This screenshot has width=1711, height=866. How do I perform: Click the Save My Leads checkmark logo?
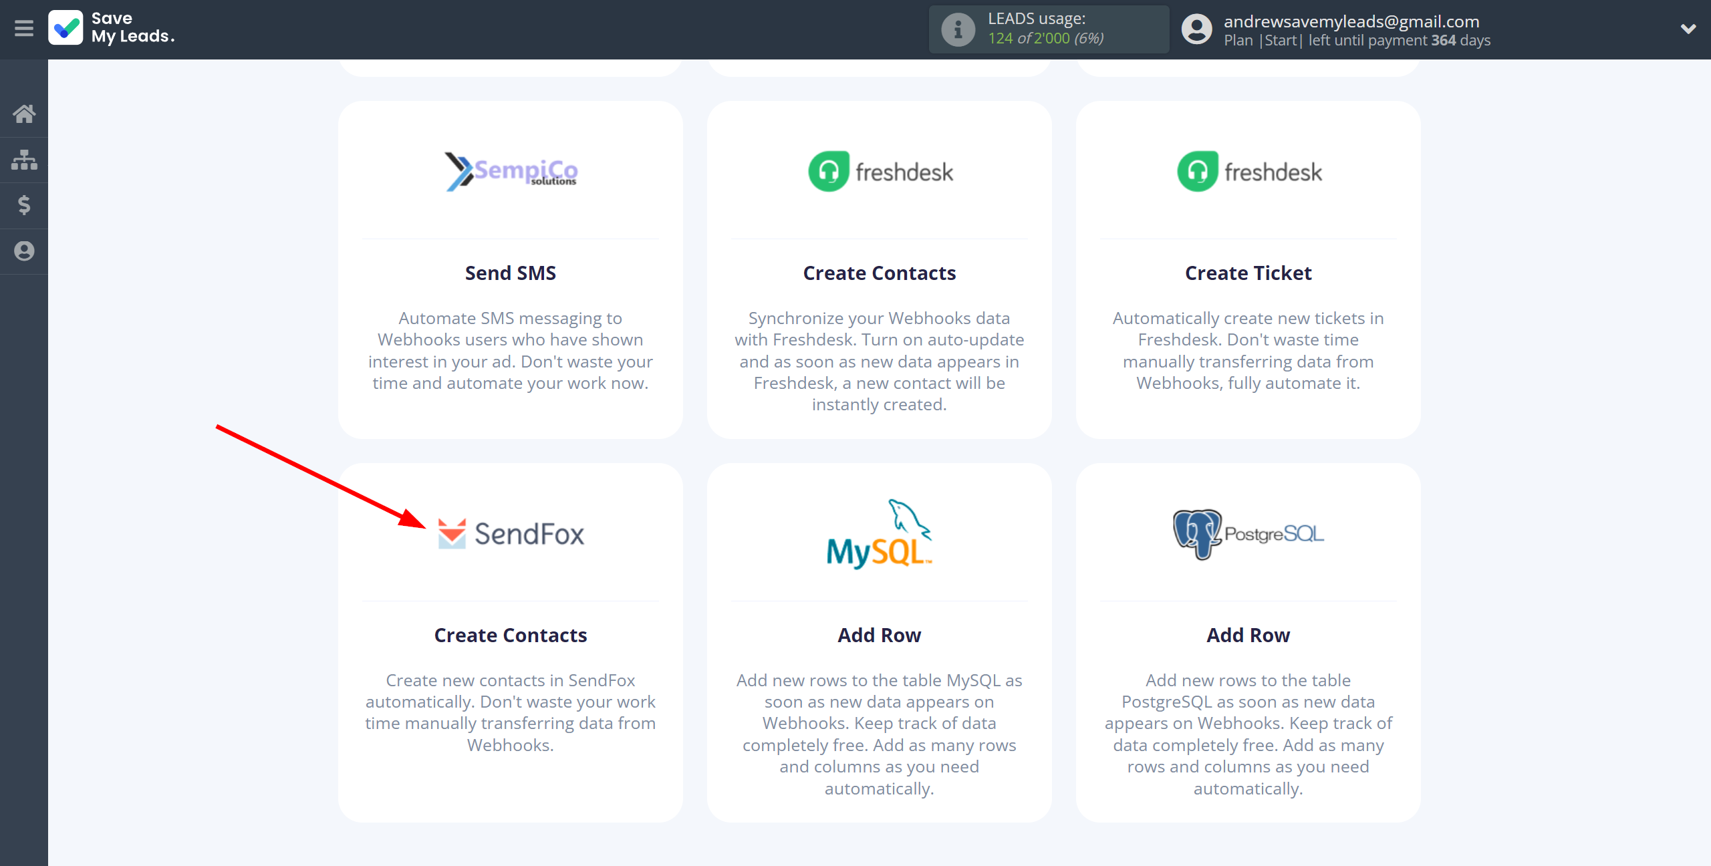[65, 28]
